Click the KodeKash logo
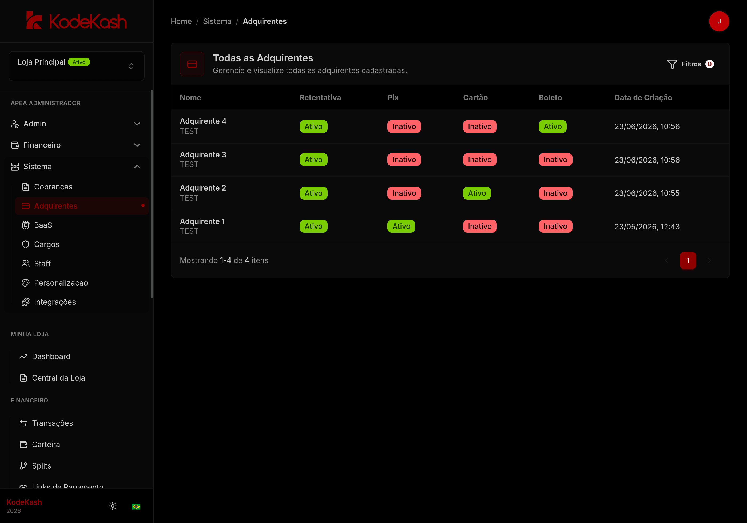747x523 pixels. pyautogui.click(x=77, y=21)
